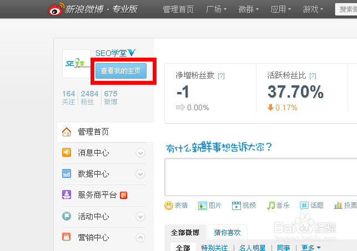The height and width of the screenshot is (251, 357).
Task: Click the shopping bag icon for 营销中心
Action: pyautogui.click(x=67, y=237)
